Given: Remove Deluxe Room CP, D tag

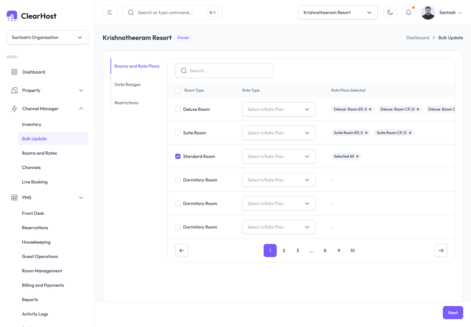Looking at the screenshot, I should click(418, 109).
